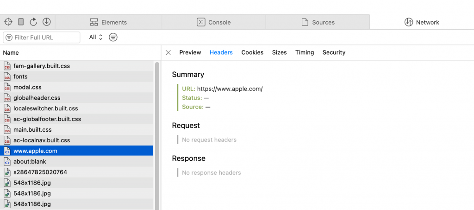Viewport: 474px width, 210px height.
Task: Toggle the device settings icon
Action: [x=21, y=22]
